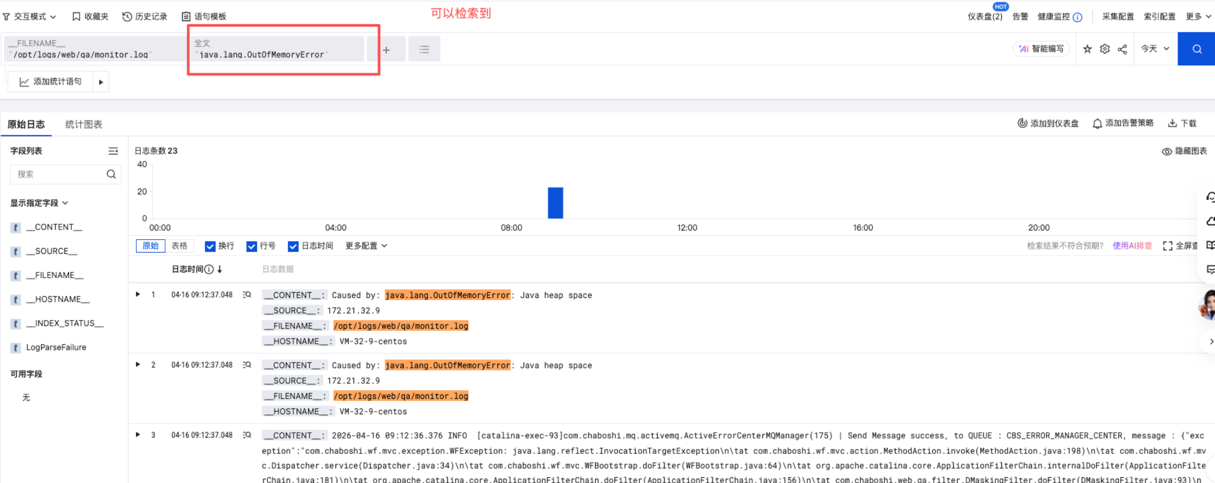1215x483 pixels.
Task: Click the plus icon to add condition
Action: 386,49
